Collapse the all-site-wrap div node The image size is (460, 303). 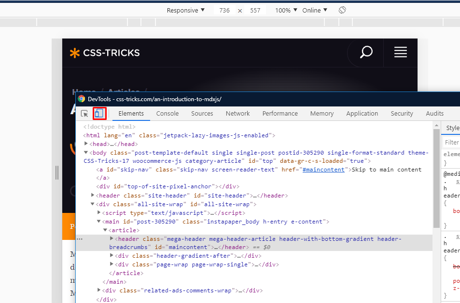(x=93, y=204)
